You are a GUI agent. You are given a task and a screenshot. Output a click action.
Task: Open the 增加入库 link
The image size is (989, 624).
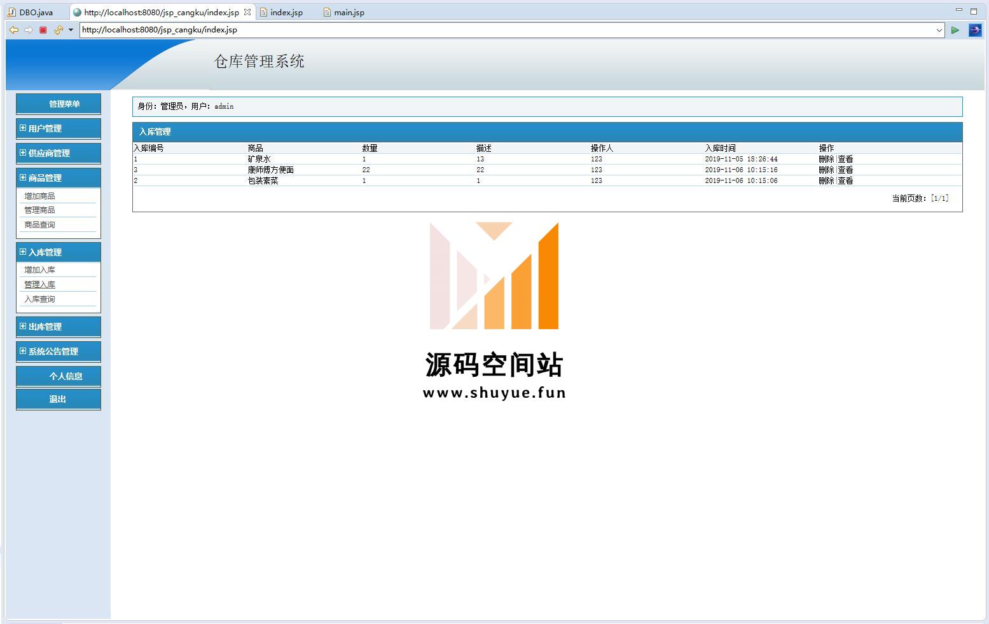click(39, 270)
